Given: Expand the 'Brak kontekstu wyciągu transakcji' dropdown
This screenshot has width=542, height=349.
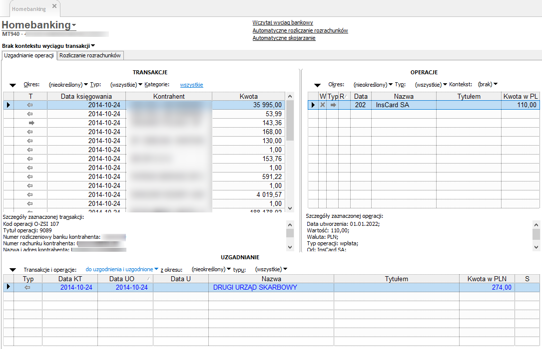Looking at the screenshot, I should (x=48, y=46).
